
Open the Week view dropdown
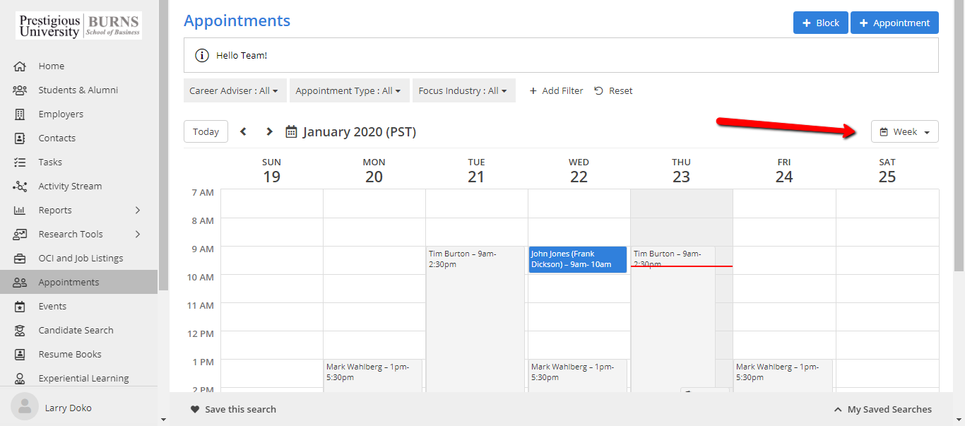click(x=904, y=131)
